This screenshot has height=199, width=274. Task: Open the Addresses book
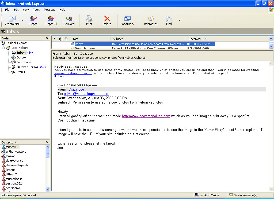tap(151, 19)
